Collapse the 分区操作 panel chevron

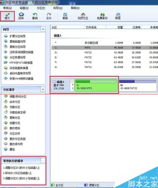[43, 89]
